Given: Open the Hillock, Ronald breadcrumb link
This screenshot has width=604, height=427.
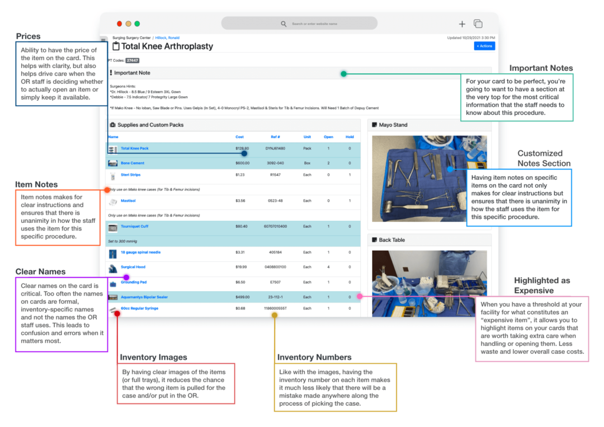Looking at the screenshot, I should [x=168, y=38].
